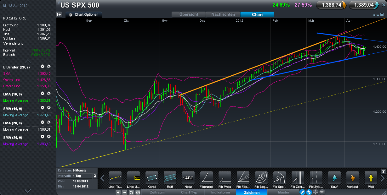Toggle the interval lock icon
Viewport: 387px width, 195px height.
[94, 176]
